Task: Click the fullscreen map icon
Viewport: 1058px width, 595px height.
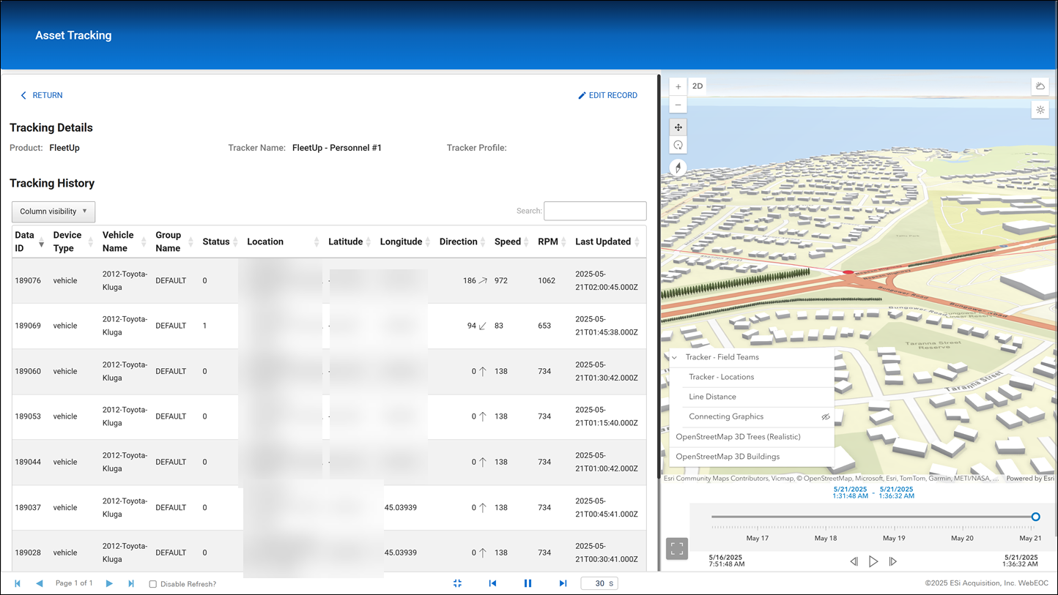Action: coord(677,548)
